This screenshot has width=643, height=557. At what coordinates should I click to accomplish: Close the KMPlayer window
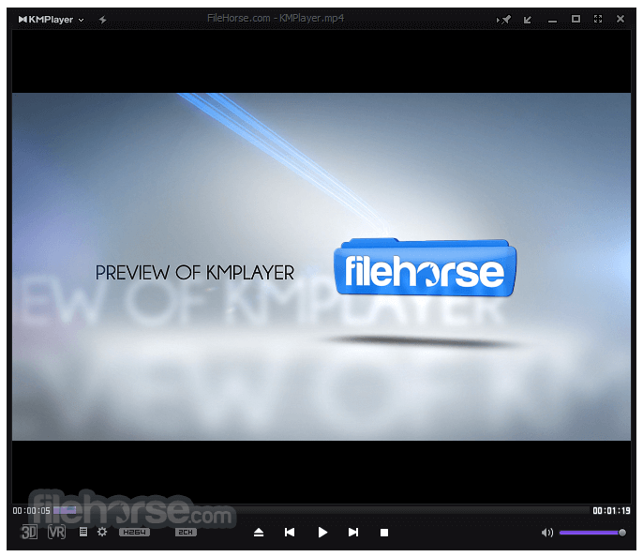[x=621, y=19]
